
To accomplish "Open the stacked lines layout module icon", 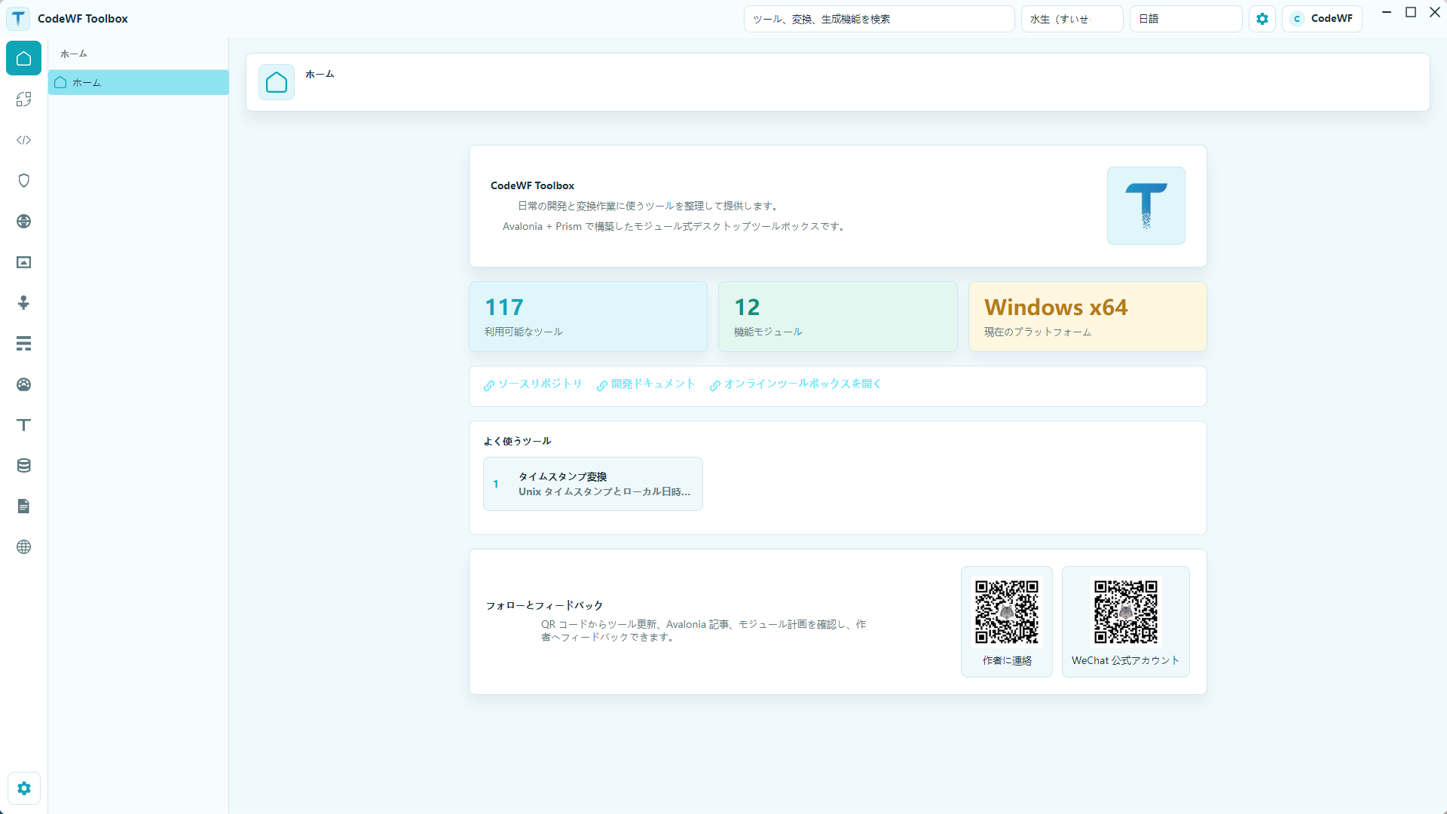I will pos(23,343).
